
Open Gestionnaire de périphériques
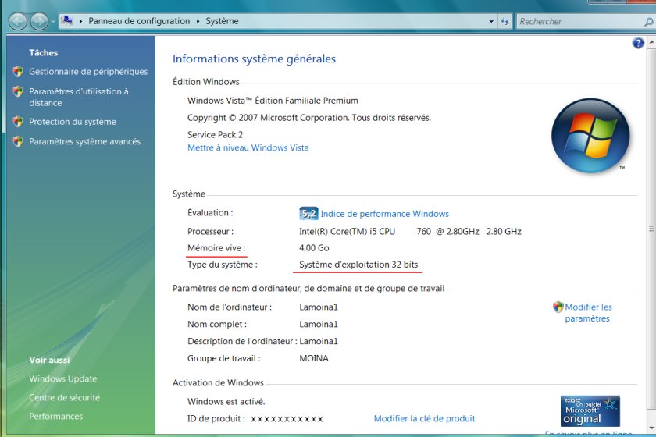point(88,72)
